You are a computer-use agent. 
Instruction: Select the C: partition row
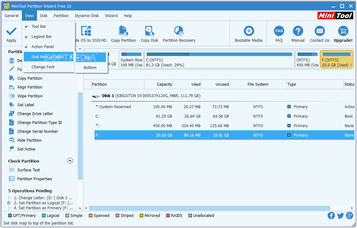pyautogui.click(x=224, y=116)
